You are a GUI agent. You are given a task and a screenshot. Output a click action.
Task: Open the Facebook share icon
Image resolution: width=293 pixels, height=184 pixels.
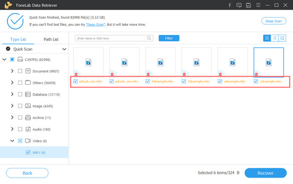[230, 5]
